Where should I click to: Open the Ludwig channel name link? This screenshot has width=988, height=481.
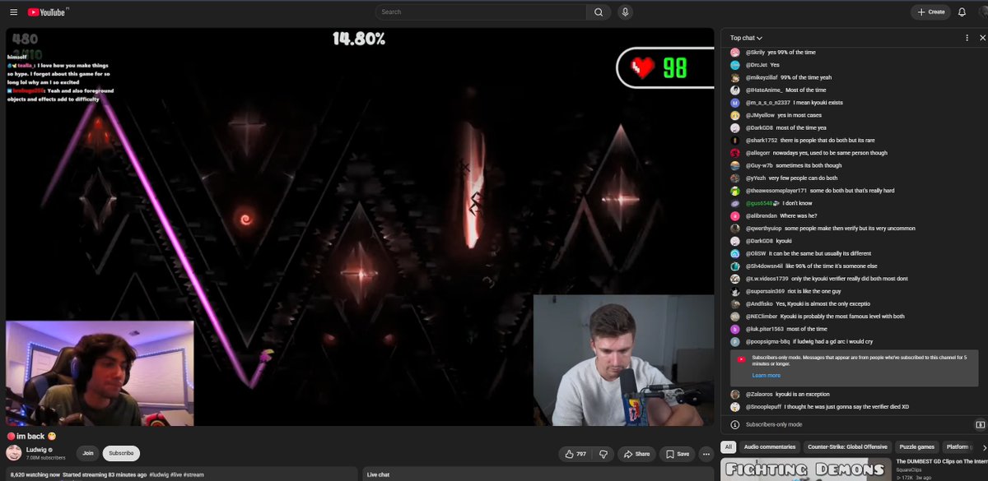36,450
